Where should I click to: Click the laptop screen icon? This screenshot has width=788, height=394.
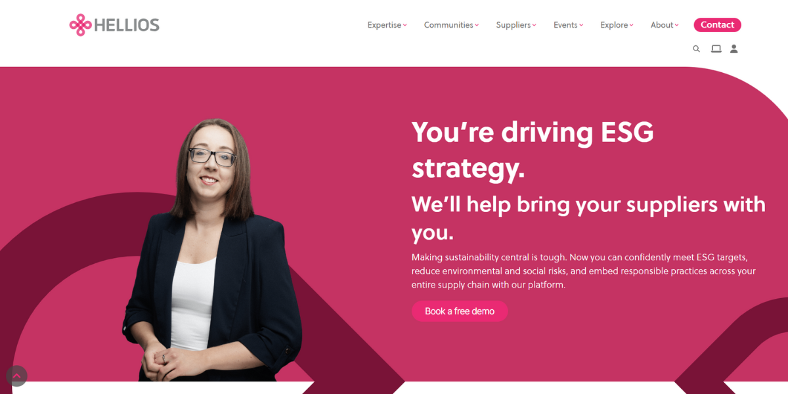point(716,49)
